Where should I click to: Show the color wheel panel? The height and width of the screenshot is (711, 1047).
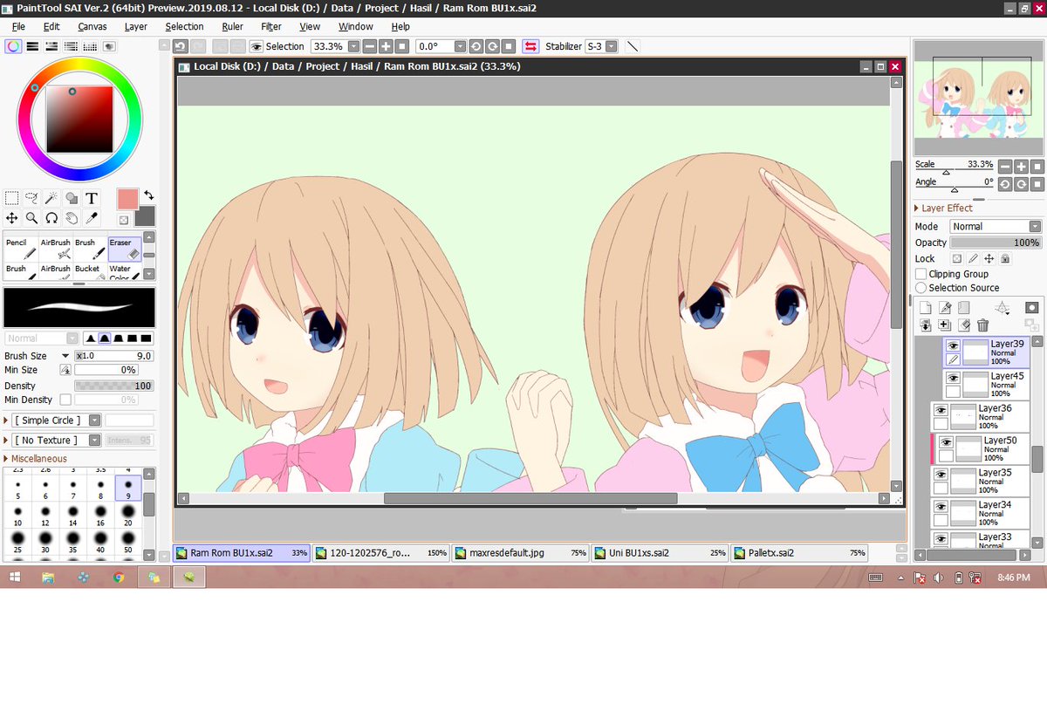[x=12, y=46]
